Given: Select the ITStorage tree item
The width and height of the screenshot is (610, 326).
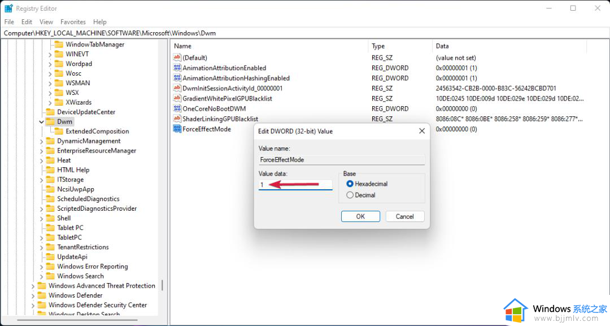Looking at the screenshot, I should click(71, 179).
